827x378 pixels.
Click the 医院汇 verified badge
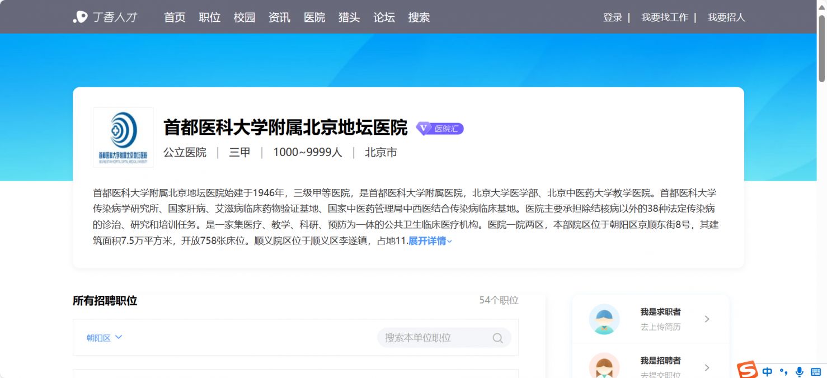point(440,129)
